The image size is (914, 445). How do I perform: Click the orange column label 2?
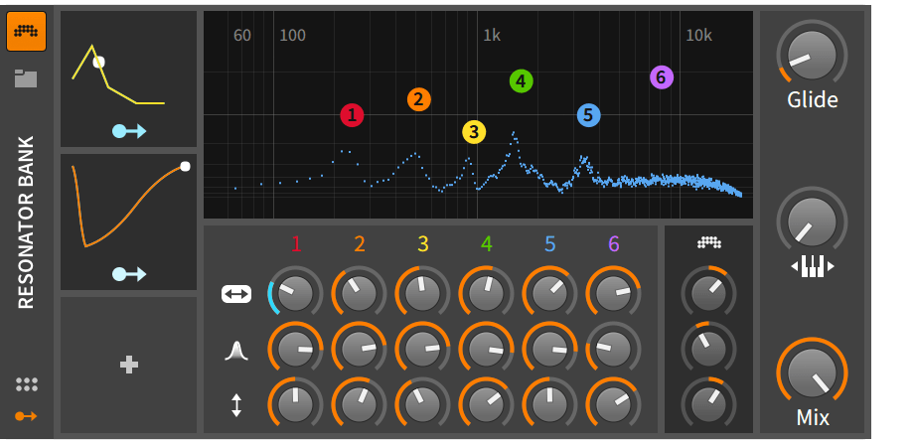point(360,244)
